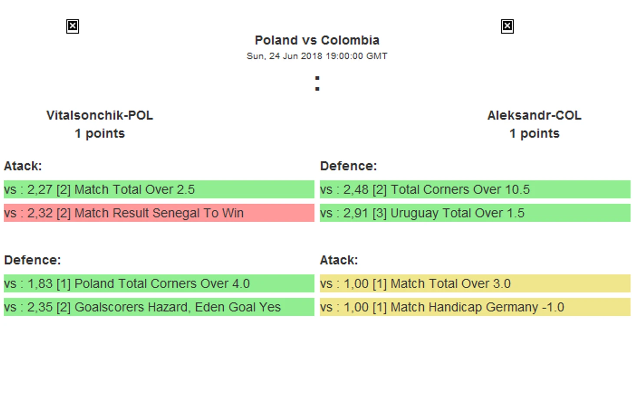Click the 1 points label under Vitalsonchik-POL
The height and width of the screenshot is (416, 634).
click(x=100, y=134)
